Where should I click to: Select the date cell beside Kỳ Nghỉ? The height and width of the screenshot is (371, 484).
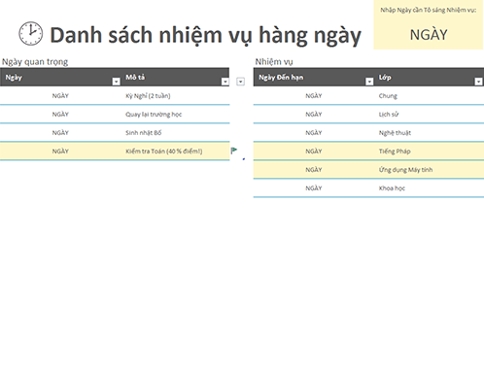pyautogui.click(x=60, y=96)
